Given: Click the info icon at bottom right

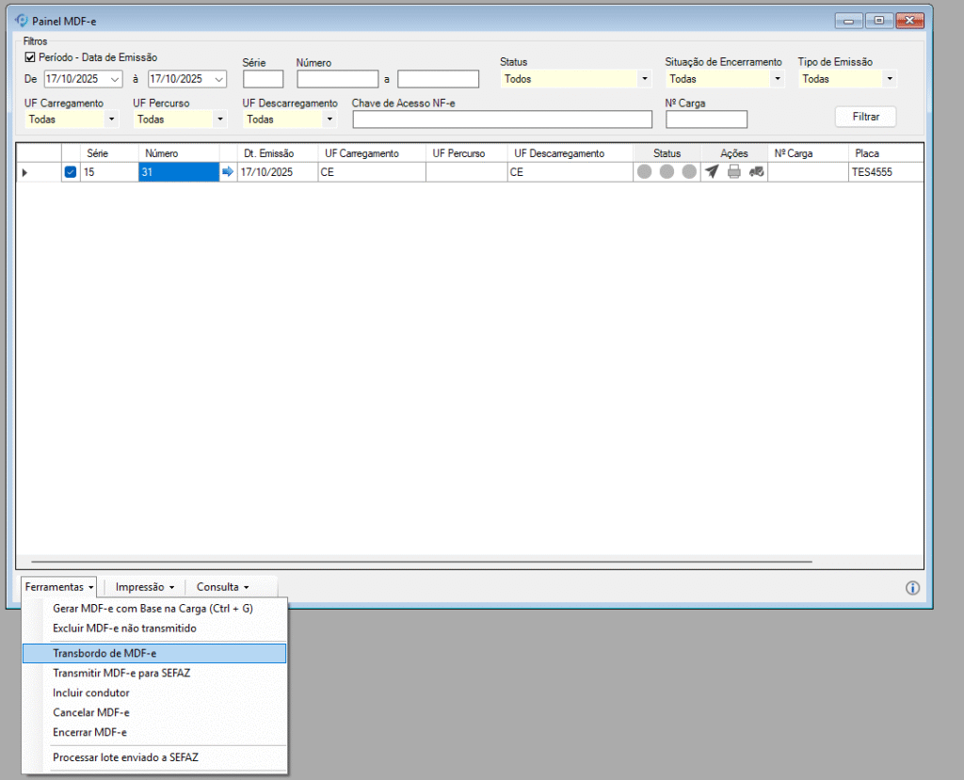Looking at the screenshot, I should (912, 588).
